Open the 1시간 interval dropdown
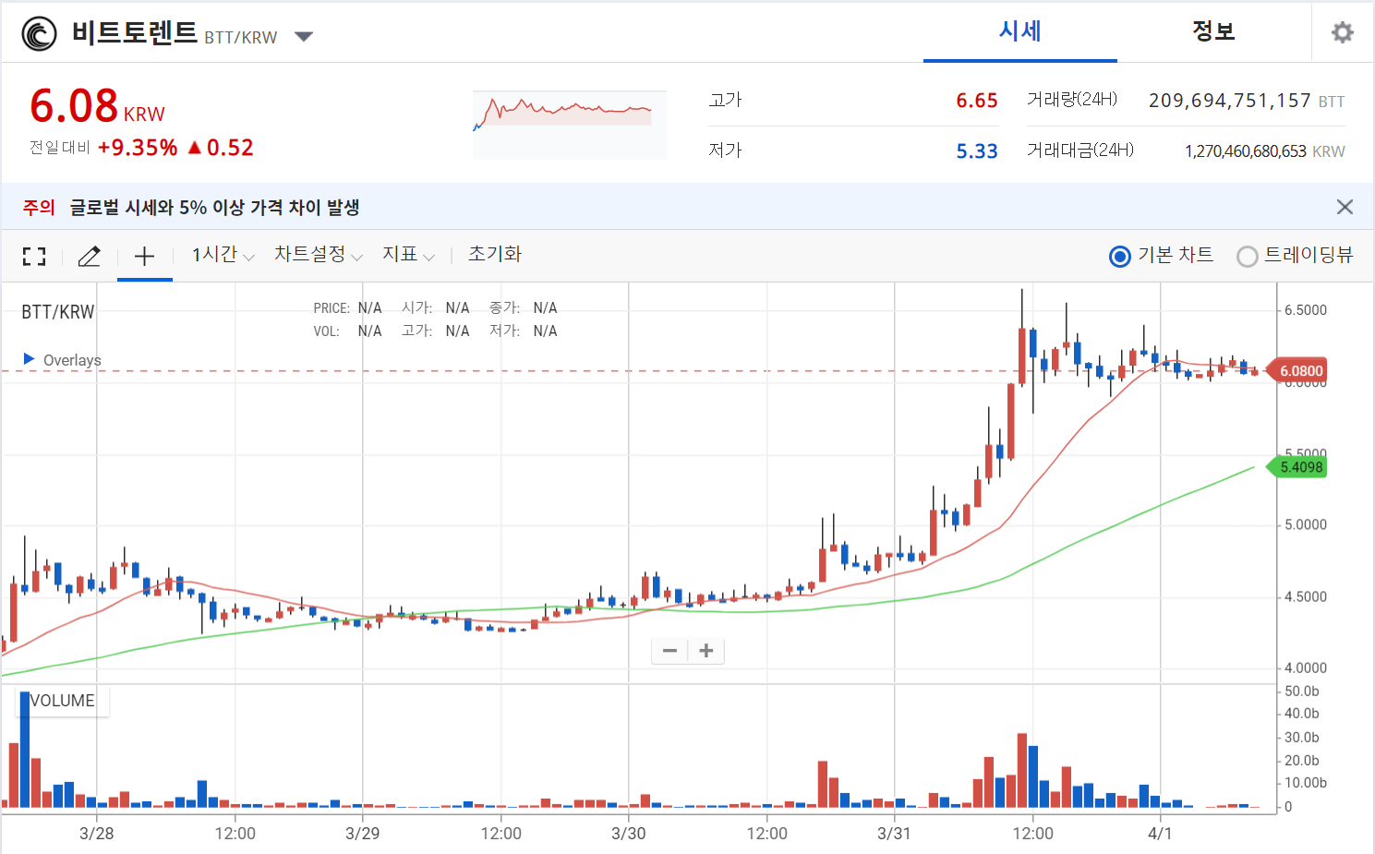Viewport: 1375px width, 854px height. point(223,255)
